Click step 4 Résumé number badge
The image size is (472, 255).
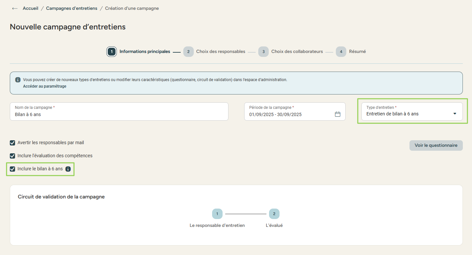[341, 52]
